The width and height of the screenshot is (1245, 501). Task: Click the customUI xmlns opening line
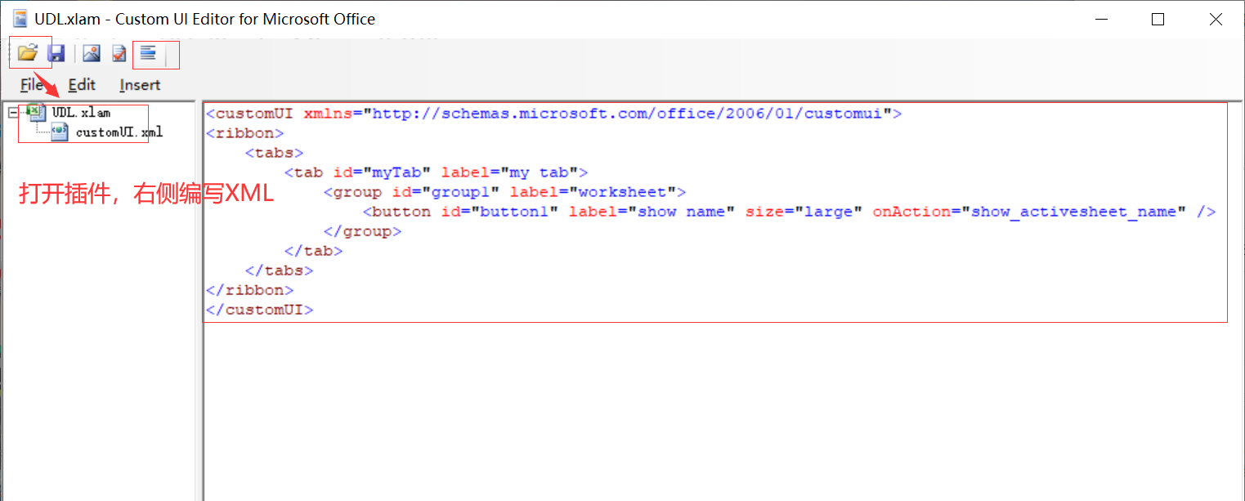tap(554, 114)
